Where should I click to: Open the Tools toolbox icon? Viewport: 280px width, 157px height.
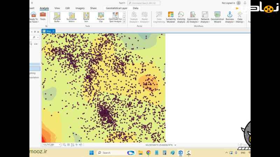[x=43, y=16]
